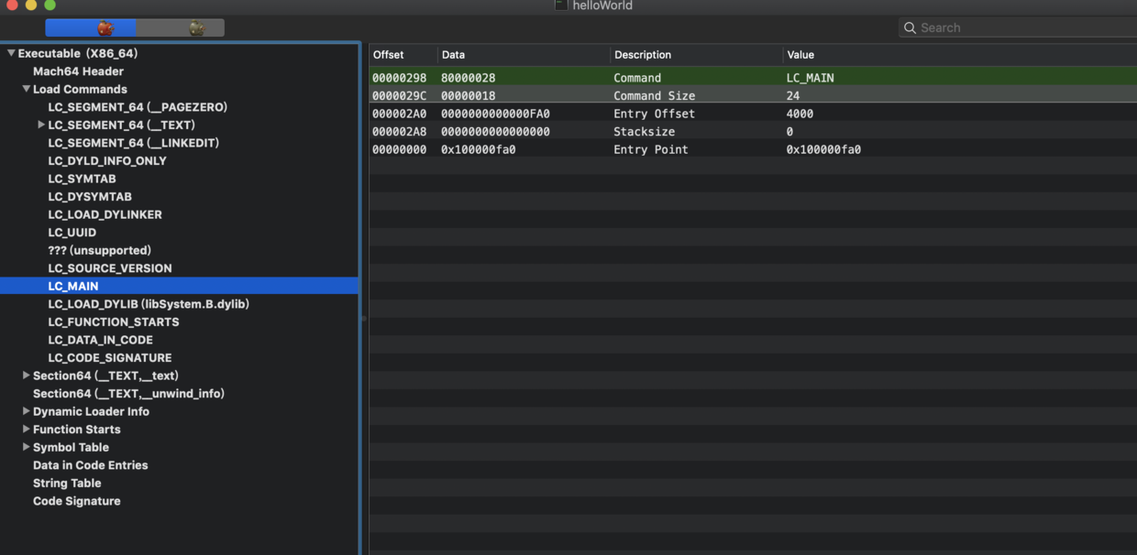Select the Stacksize row
This screenshot has width=1137, height=555.
[x=753, y=131]
